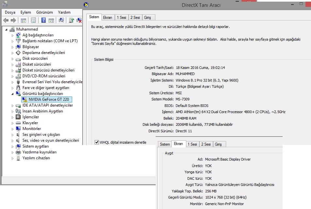The width and height of the screenshot is (311, 209).
Task: Open the Eylem menu
Action: point(26,12)
